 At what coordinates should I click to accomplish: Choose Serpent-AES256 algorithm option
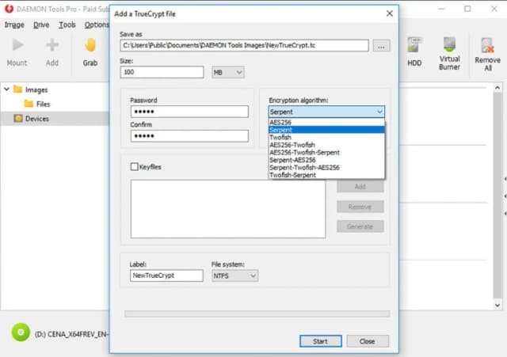[326, 160]
